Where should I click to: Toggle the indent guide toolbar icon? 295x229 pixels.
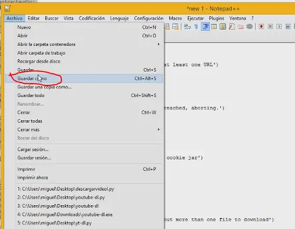click(205, 27)
